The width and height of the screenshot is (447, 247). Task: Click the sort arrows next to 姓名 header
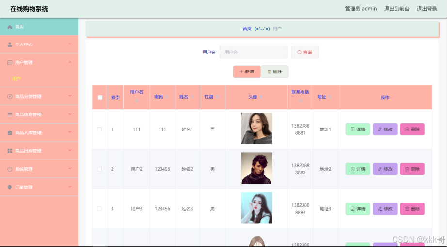[x=192, y=97]
